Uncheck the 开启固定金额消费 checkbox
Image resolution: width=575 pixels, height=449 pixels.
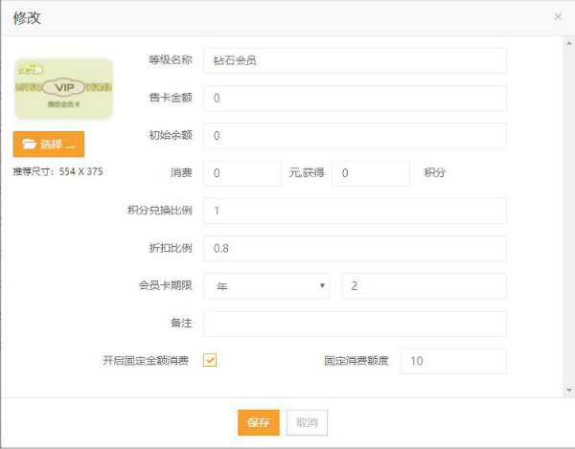click(x=210, y=361)
